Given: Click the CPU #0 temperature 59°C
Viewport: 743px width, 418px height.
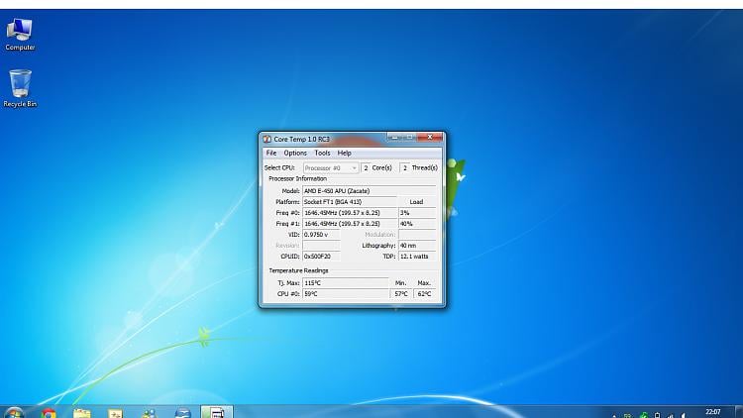Looking at the screenshot, I should point(346,294).
